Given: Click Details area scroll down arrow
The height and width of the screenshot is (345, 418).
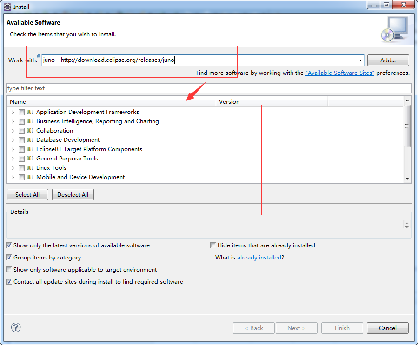Looking at the screenshot, I should 407,227.
